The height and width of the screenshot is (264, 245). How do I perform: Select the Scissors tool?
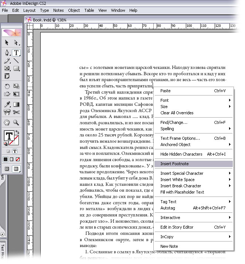pyautogui.click(x=16, y=112)
